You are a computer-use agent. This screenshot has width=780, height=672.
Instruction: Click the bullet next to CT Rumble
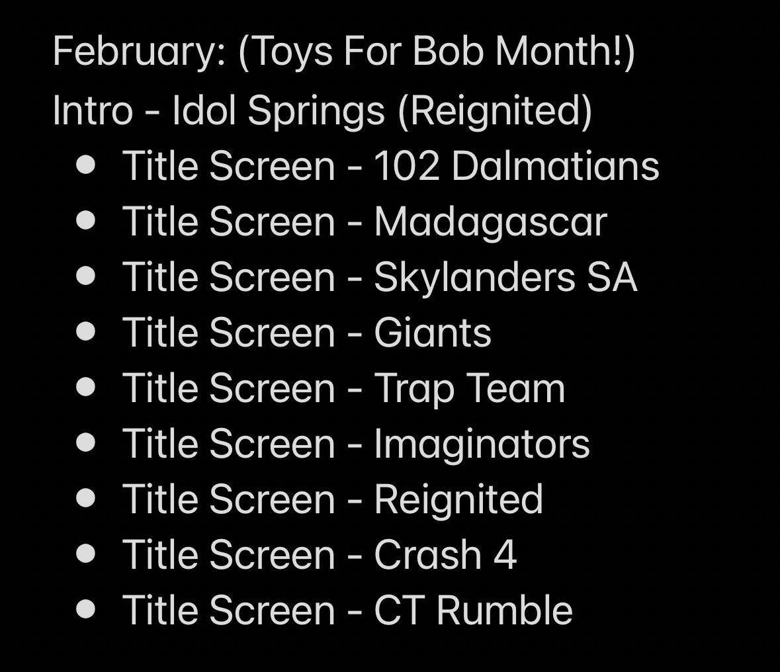point(86,609)
